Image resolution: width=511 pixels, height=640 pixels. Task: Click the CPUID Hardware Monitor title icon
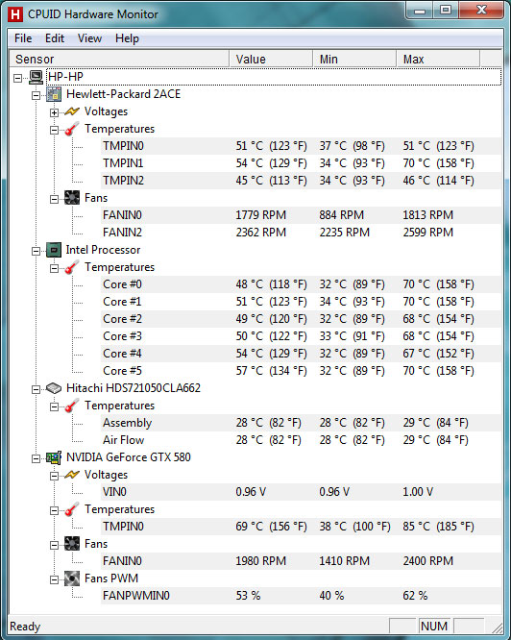(15, 14)
